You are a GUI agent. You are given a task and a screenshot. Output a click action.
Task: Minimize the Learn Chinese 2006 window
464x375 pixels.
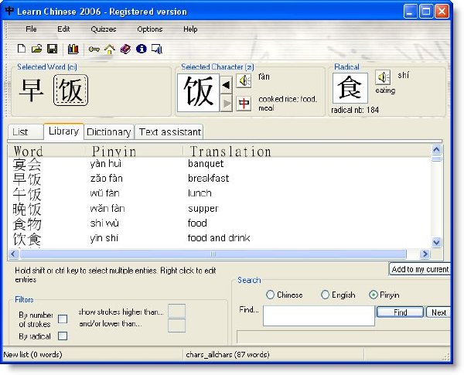(x=411, y=12)
